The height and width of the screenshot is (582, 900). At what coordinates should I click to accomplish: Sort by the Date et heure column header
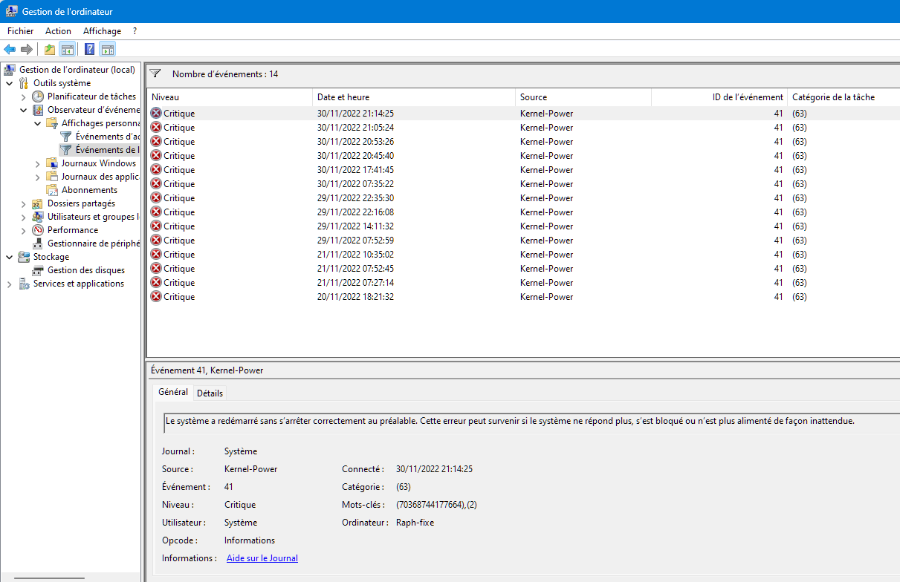(414, 97)
